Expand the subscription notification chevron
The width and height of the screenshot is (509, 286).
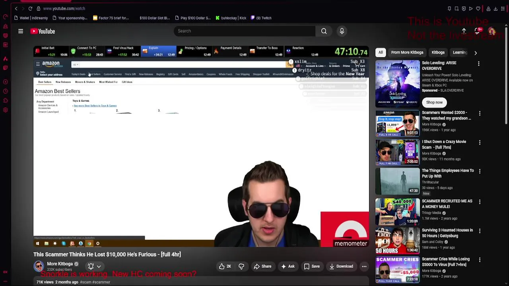(x=99, y=267)
